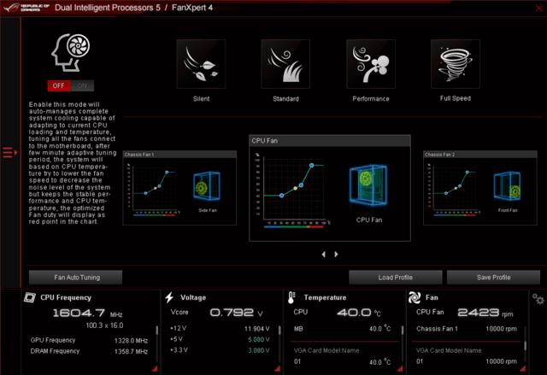Expand the CPU Frequency panel corner arrow
This screenshot has width=547, height=375.
pos(155,369)
